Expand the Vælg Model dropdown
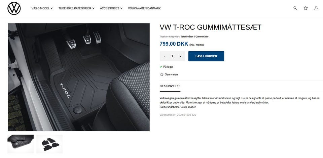323x158 pixels. 42,8
